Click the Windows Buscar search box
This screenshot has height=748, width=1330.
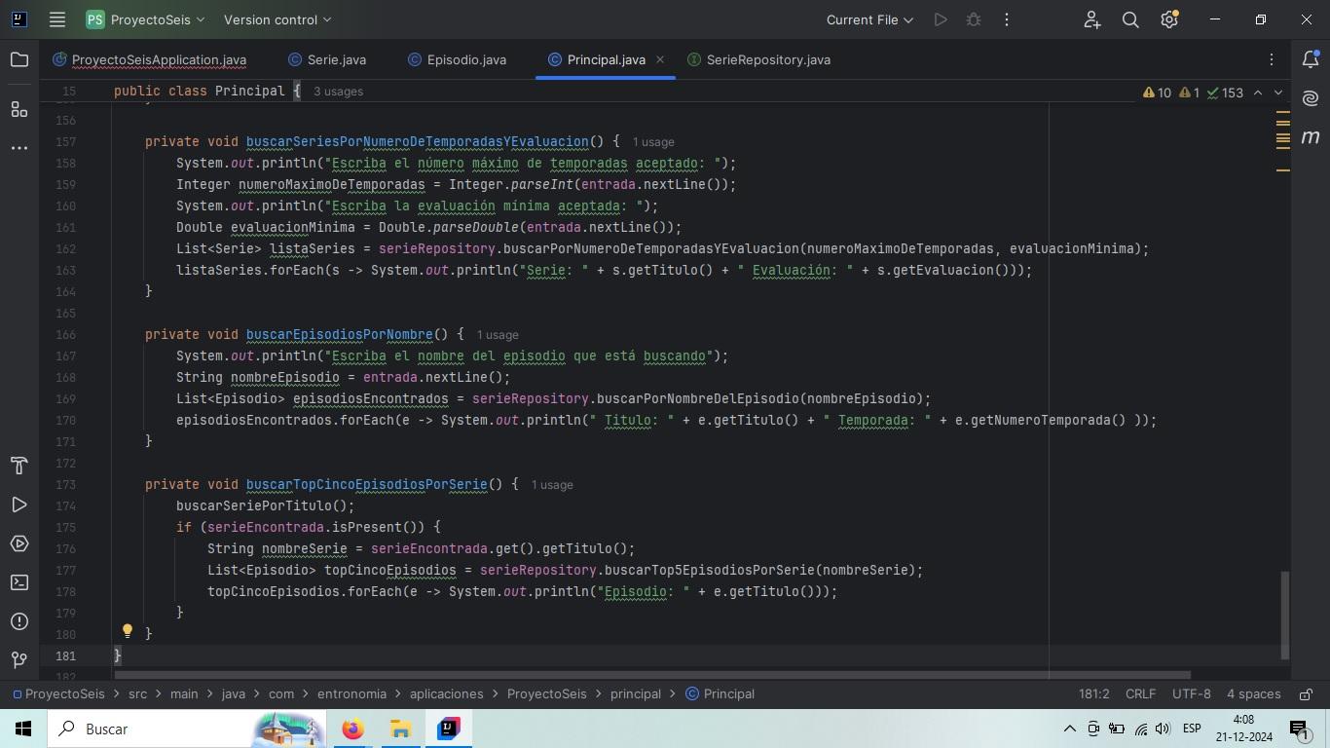coord(188,729)
